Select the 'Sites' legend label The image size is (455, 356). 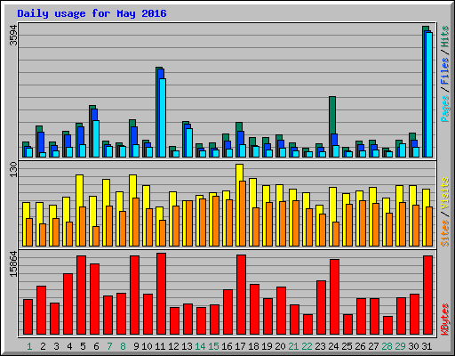coord(445,233)
